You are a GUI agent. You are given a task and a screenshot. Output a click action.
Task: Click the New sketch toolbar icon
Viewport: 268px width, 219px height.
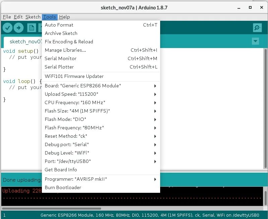click(x=31, y=28)
